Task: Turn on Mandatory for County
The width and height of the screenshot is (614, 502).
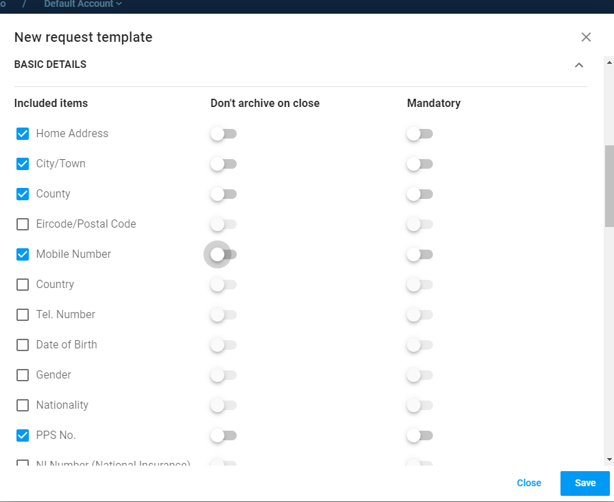Action: click(x=419, y=194)
